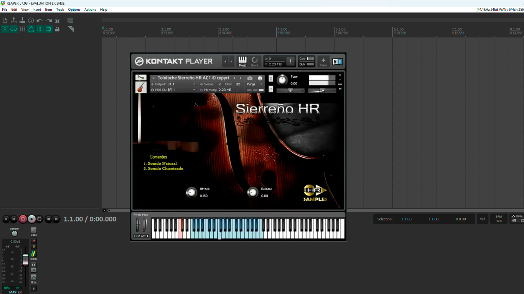524x294 pixels.
Task: Save project using the download-arrow toolbar icon
Action: 22,20
